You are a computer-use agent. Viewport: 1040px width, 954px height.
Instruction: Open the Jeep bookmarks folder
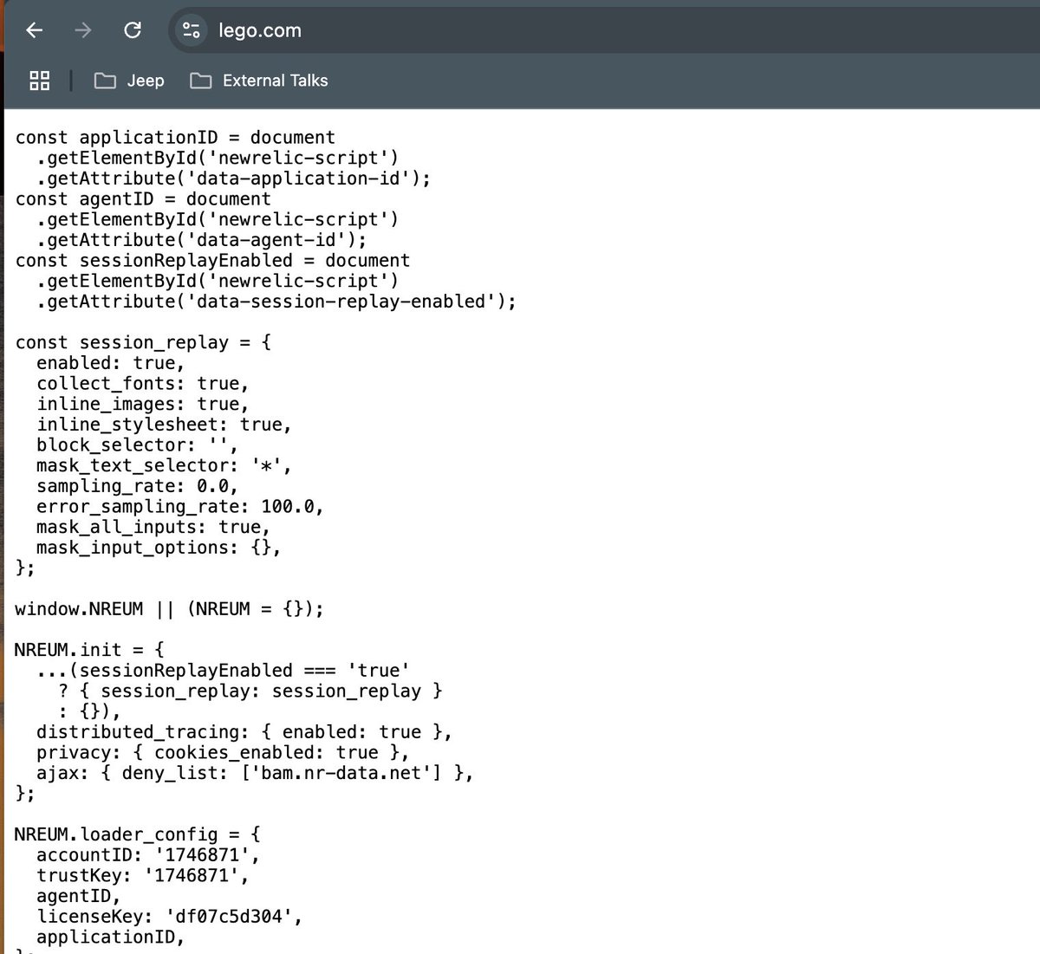[x=129, y=81]
